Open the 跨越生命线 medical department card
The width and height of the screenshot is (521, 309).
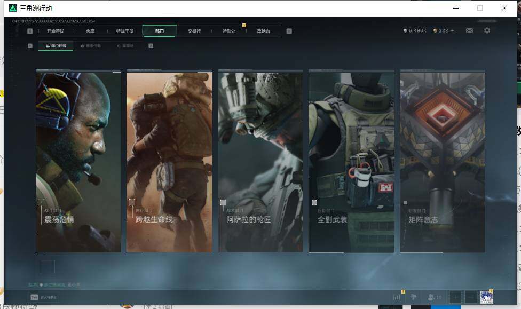pyautogui.click(x=169, y=162)
